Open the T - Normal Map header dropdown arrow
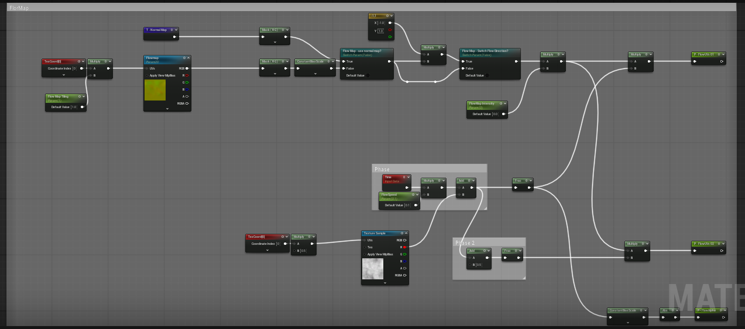This screenshot has width=745, height=329. tap(176, 30)
